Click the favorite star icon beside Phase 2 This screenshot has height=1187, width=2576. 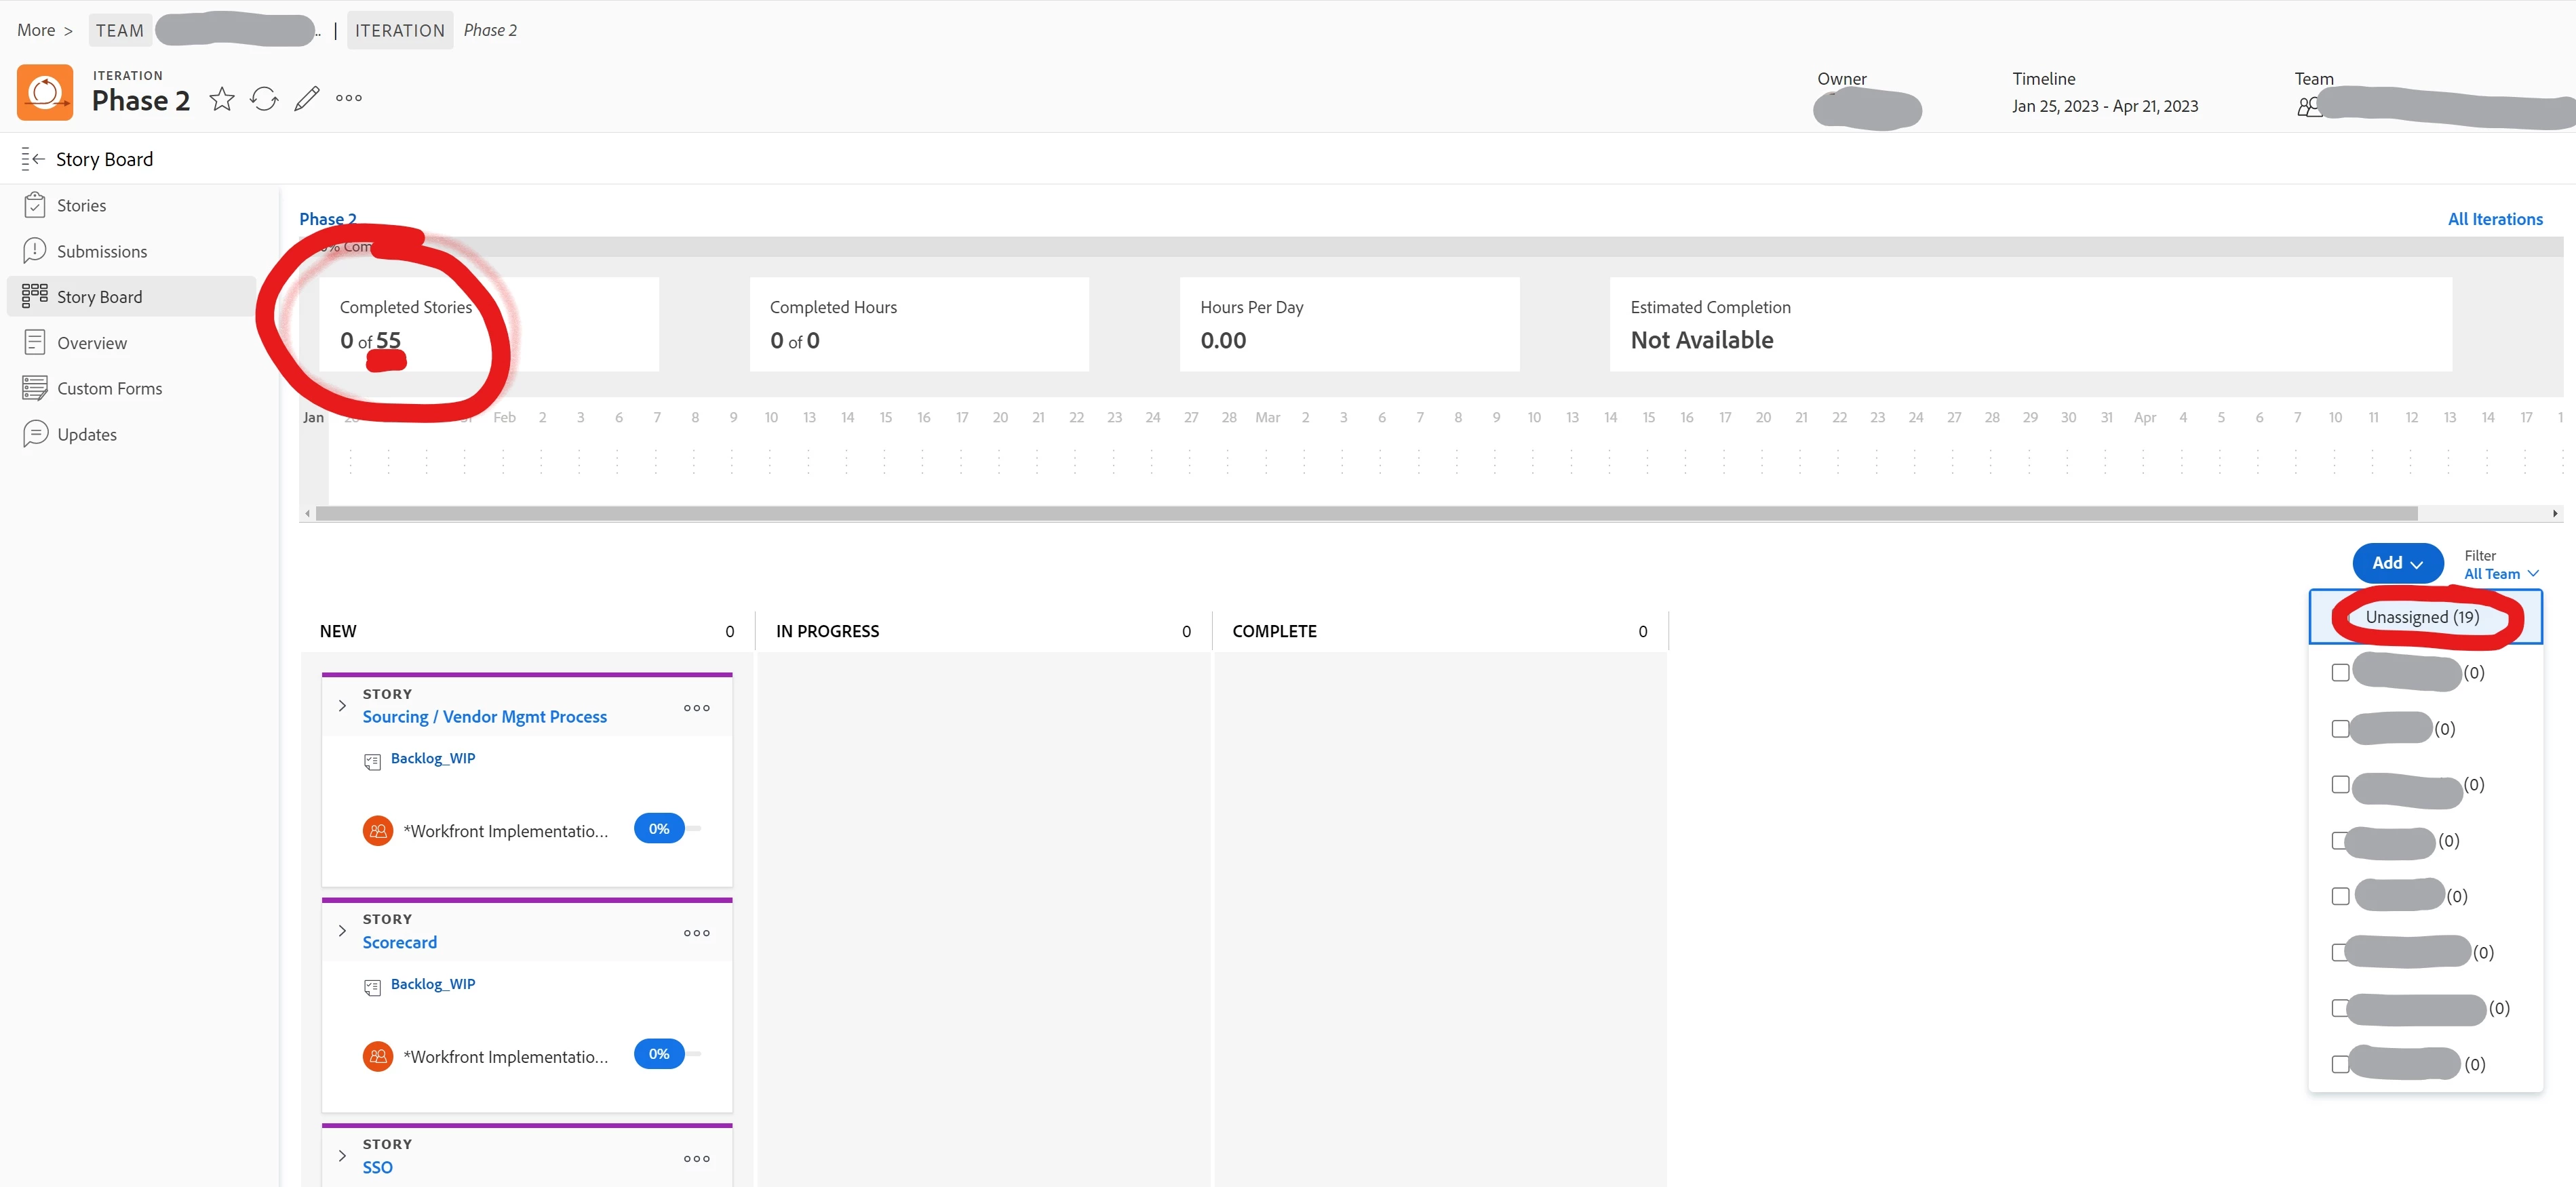click(x=222, y=99)
